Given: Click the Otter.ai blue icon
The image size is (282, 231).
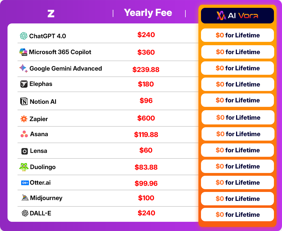Looking at the screenshot, I should pos(25,183).
